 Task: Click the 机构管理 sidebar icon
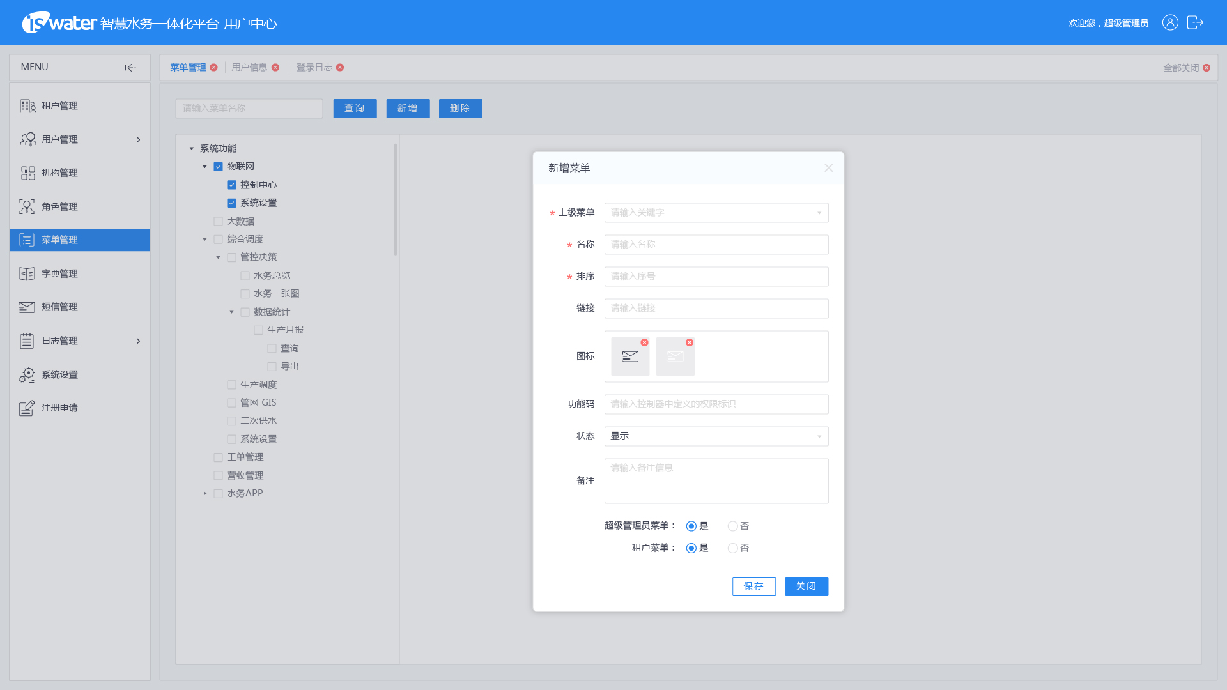pyautogui.click(x=27, y=172)
